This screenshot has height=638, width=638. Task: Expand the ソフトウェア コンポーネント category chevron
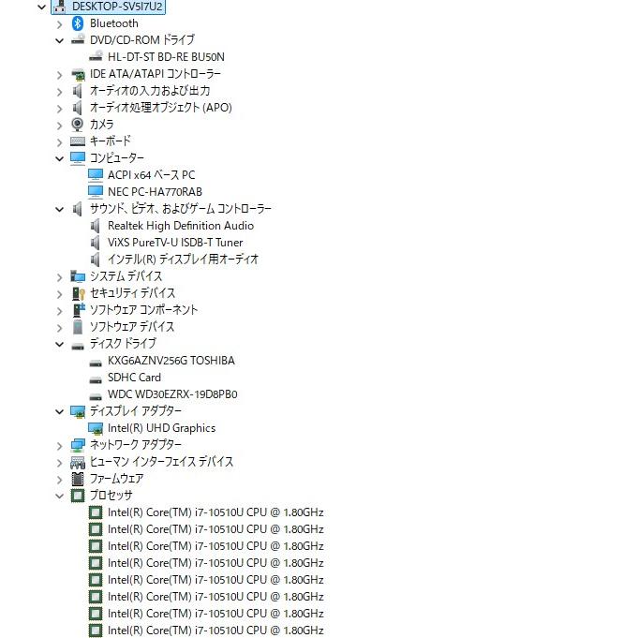tap(59, 311)
